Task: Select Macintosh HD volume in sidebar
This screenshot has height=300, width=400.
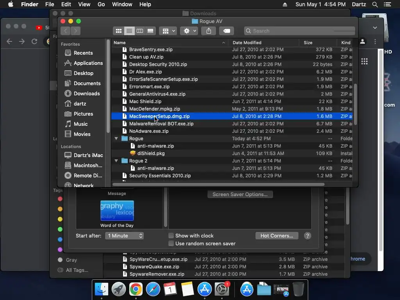Action: tap(83, 165)
